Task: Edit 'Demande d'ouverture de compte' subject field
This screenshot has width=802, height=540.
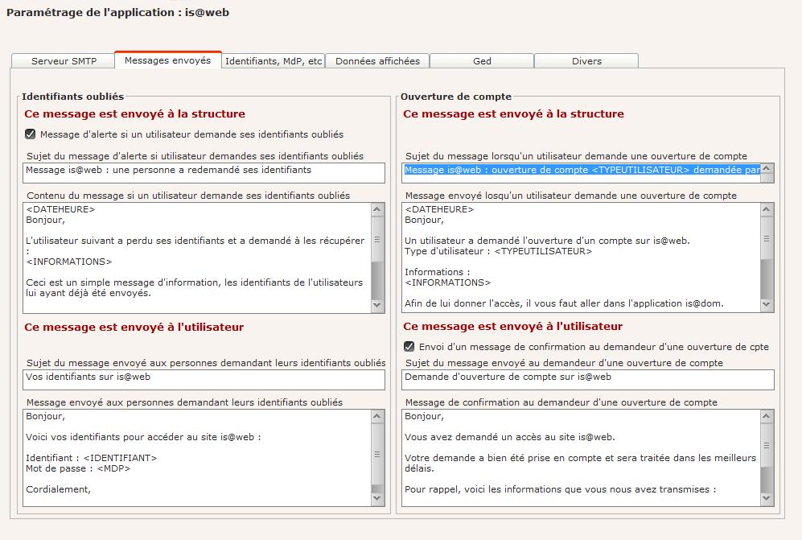Action: coord(588,380)
